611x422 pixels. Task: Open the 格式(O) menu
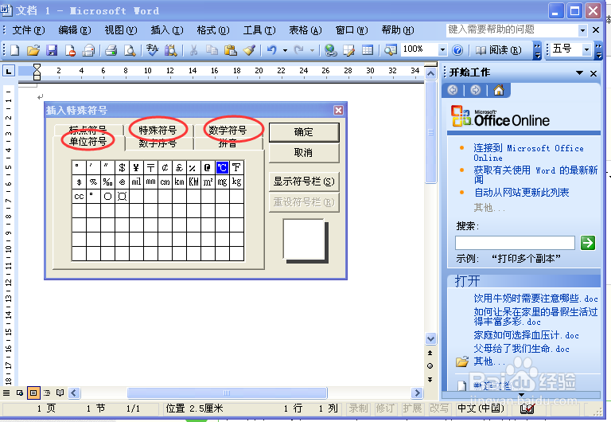point(212,30)
